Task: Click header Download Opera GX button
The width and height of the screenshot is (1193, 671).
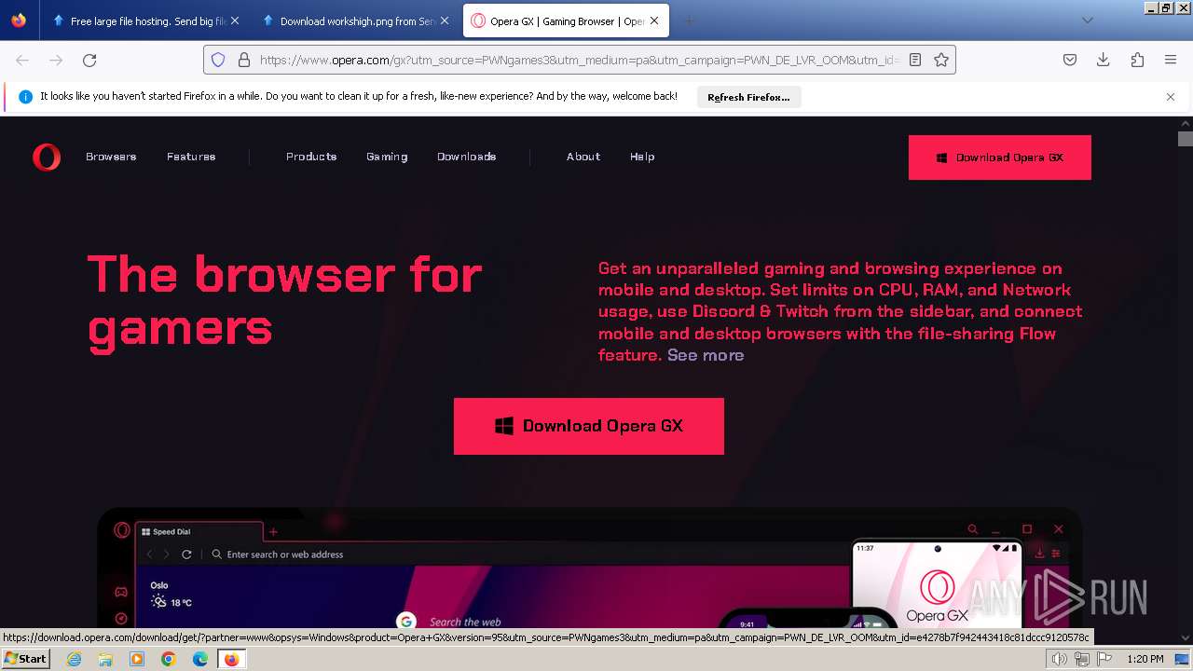Action: [x=1000, y=157]
